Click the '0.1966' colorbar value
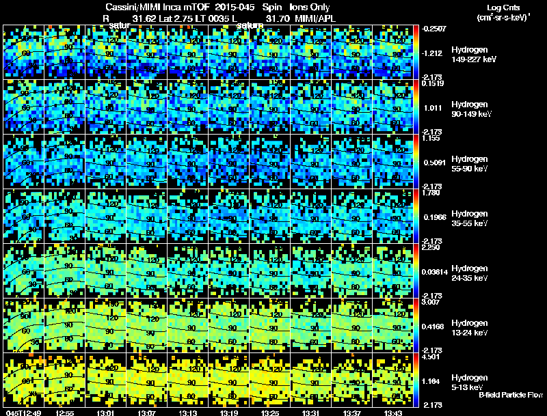The image size is (547, 416). (435, 217)
